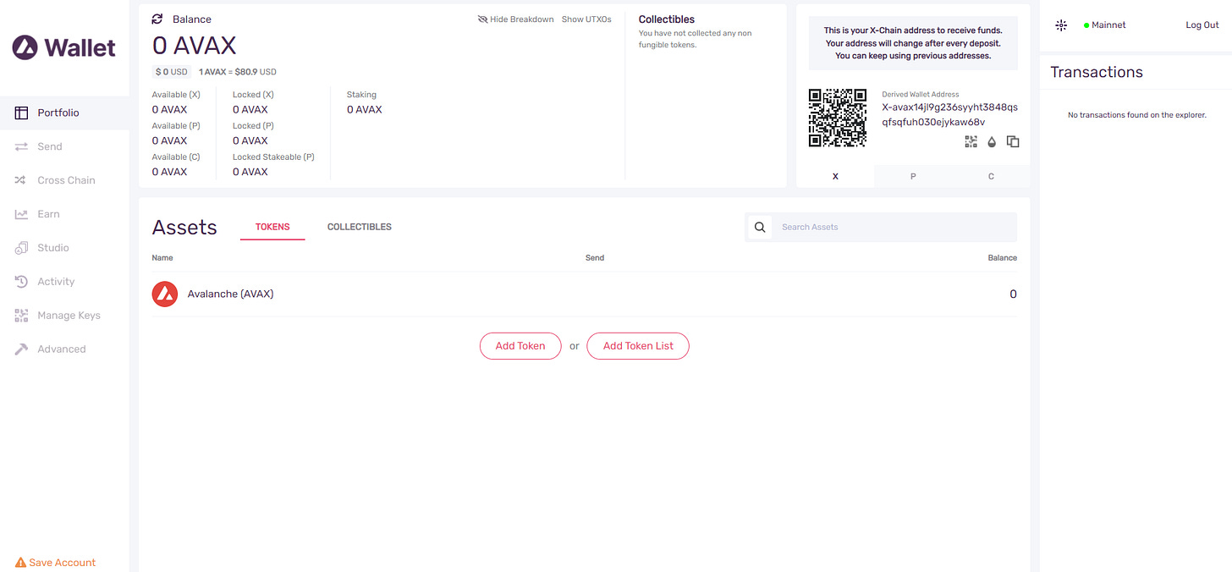Switch to the C chain address tab
Viewport: 1232px width, 572px height.
click(x=991, y=176)
